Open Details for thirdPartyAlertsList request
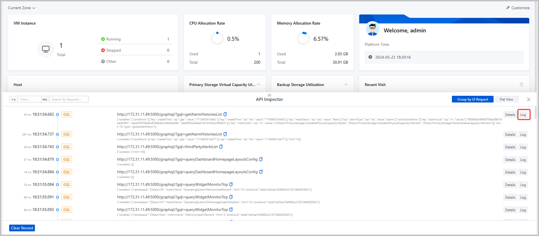 coord(510,147)
